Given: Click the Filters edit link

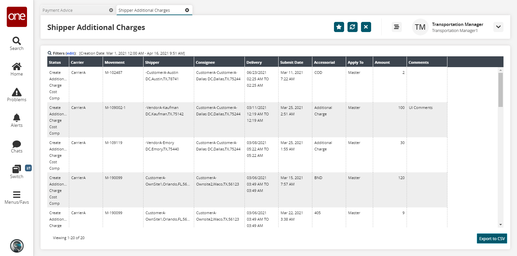Looking at the screenshot, I should [x=71, y=53].
